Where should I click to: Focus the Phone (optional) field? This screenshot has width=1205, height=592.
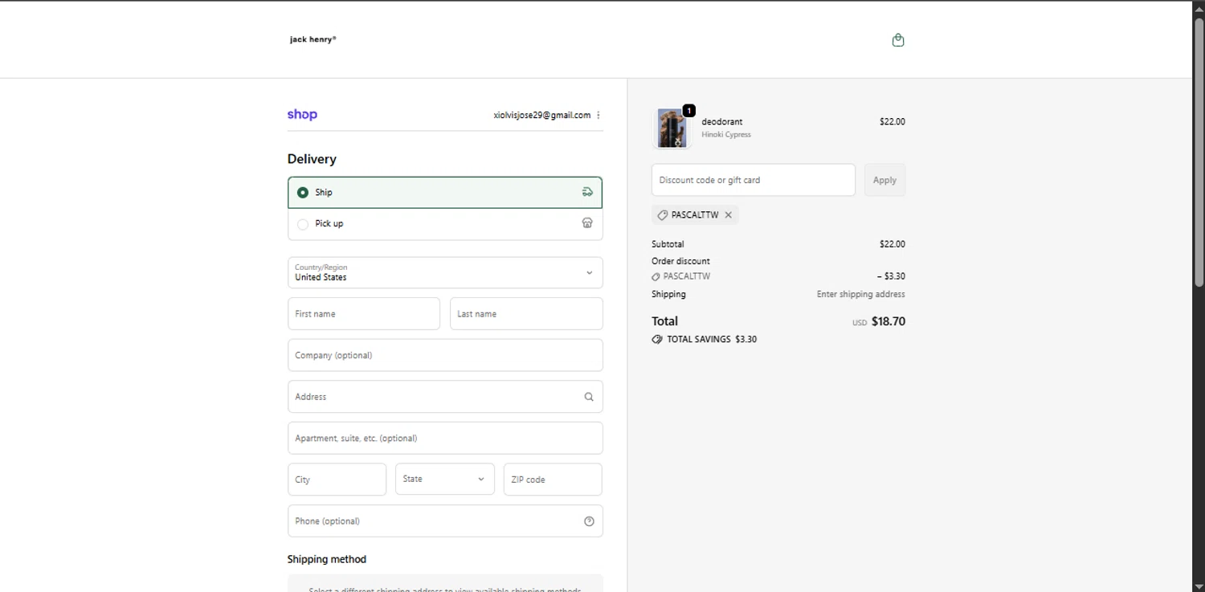(x=445, y=521)
